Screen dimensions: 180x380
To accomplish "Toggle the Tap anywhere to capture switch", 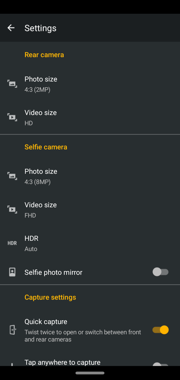I will (x=160, y=364).
